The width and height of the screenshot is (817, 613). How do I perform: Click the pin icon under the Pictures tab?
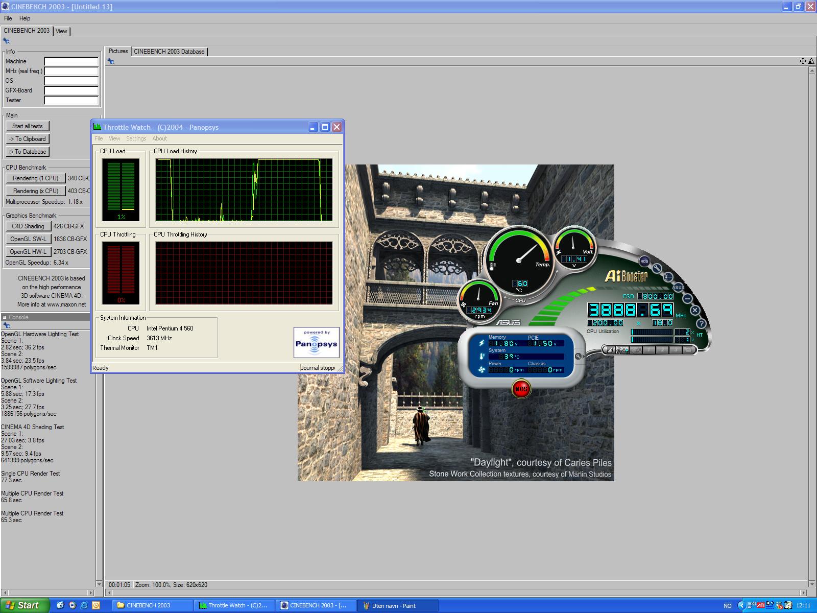point(111,61)
